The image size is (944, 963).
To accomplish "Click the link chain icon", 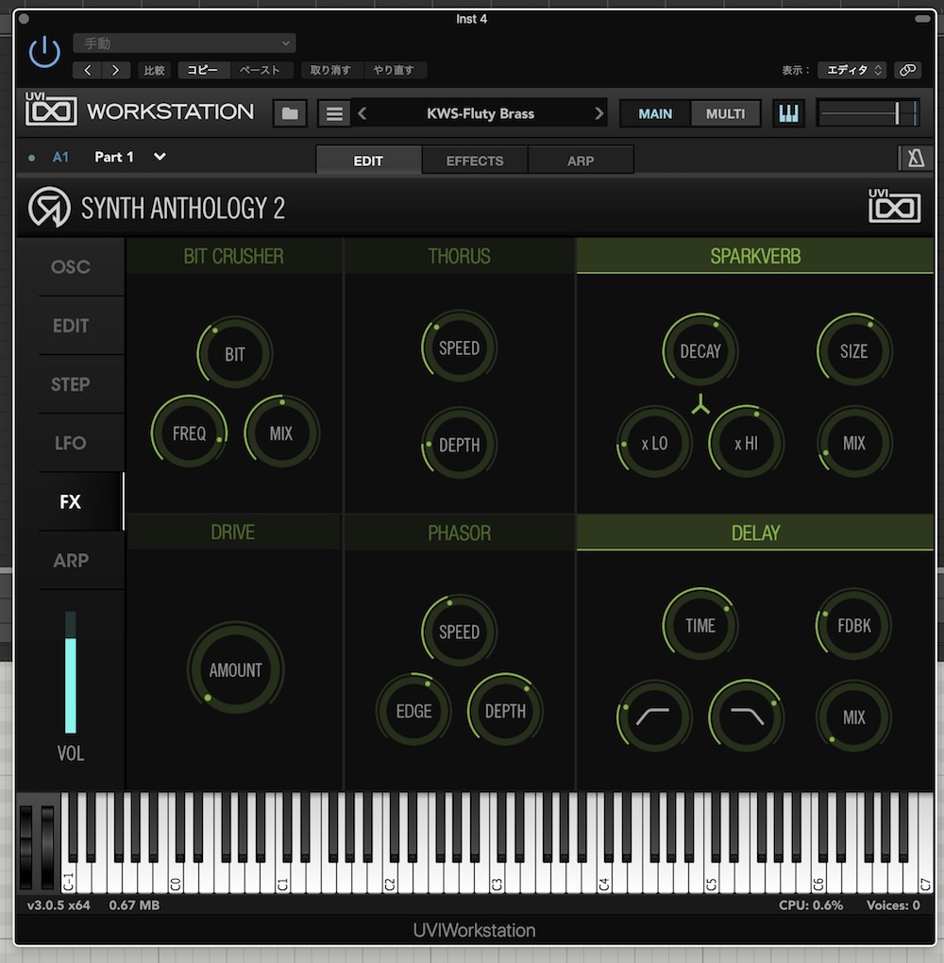I will coord(907,70).
